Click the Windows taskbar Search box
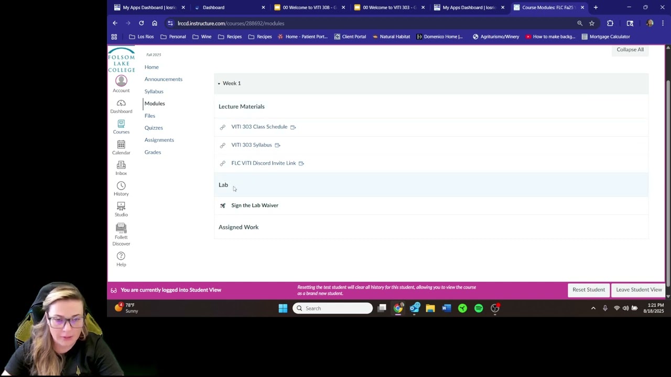This screenshot has height=377, width=671. click(332, 308)
